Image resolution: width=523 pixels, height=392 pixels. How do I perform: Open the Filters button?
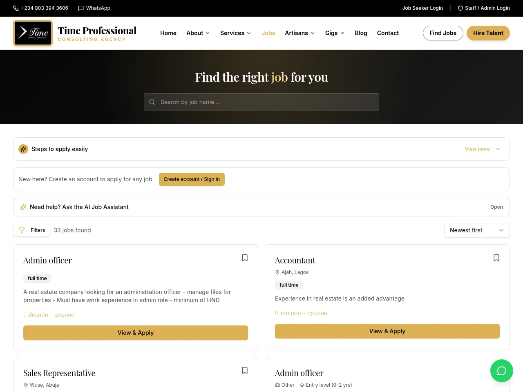coord(31,230)
